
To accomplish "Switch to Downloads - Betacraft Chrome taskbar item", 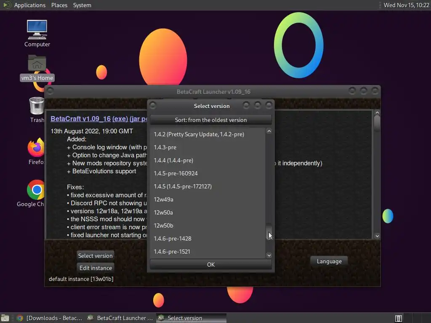I will [x=50, y=318].
